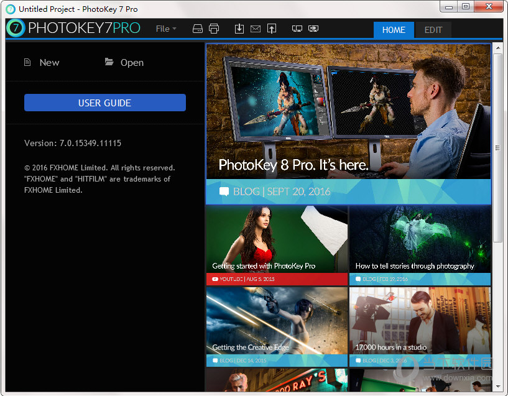Click the New project label
This screenshot has height=396, width=508.
(49, 63)
